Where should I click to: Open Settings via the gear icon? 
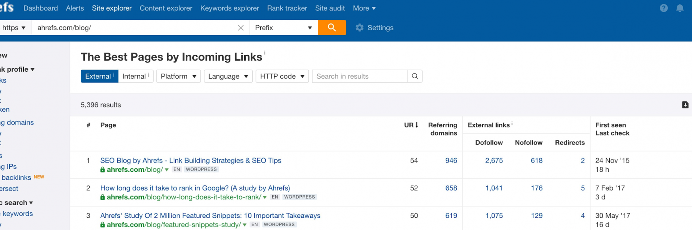[359, 28]
